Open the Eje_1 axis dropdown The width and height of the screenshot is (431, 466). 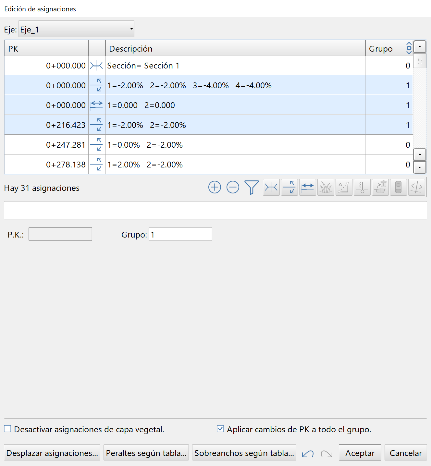pos(131,29)
